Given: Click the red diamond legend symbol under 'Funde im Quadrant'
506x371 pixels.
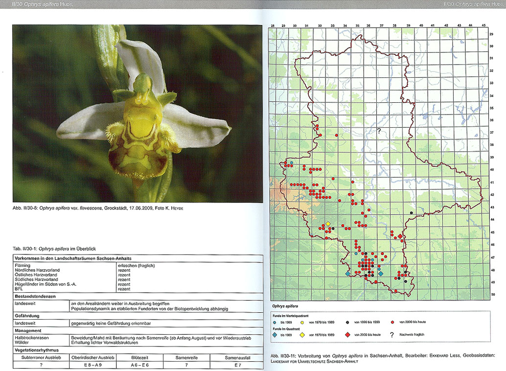Looking at the screenshot, I should pyautogui.click(x=347, y=335).
